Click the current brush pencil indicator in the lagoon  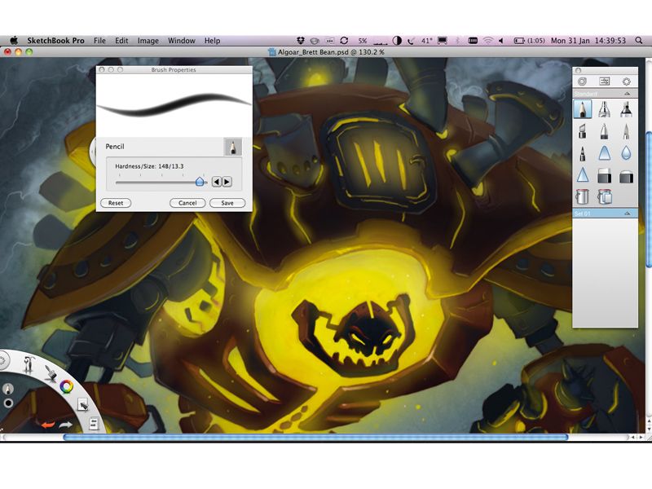click(x=8, y=389)
